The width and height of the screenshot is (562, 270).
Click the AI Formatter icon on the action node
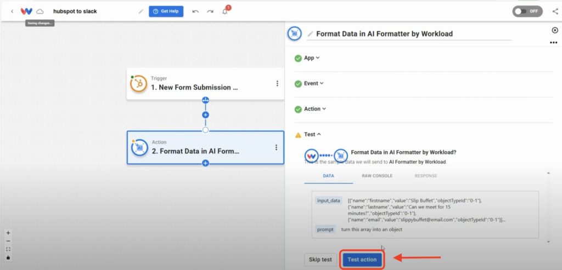coord(139,147)
